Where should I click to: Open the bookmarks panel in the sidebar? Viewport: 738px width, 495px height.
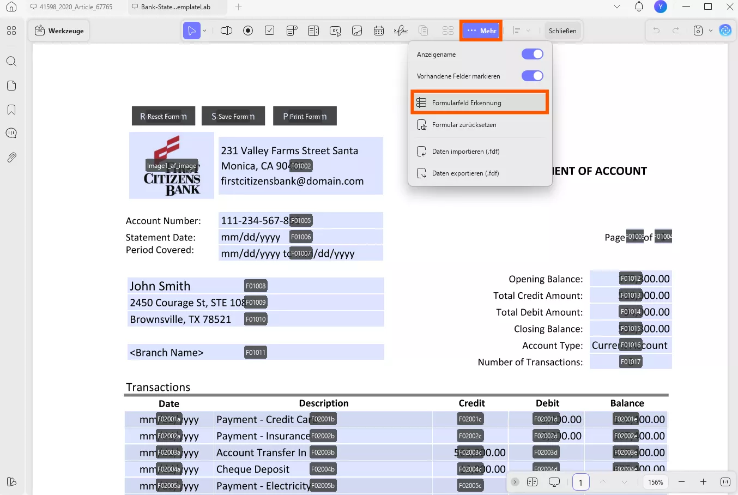tap(11, 110)
